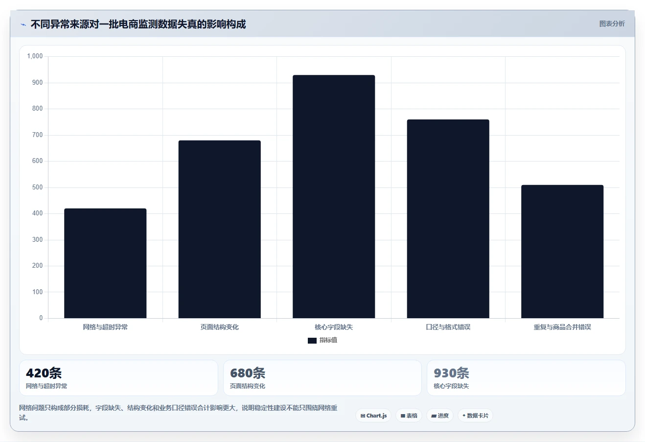Click the 页面结构变化 bar in the chart
This screenshot has height=442, width=645.
pos(219,229)
